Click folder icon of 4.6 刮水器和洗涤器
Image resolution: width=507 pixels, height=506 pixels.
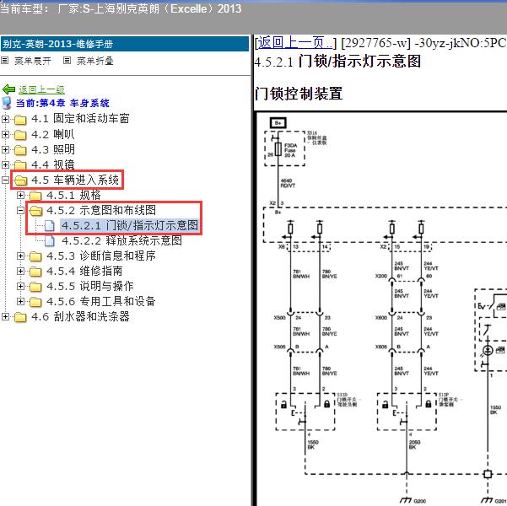(20, 317)
